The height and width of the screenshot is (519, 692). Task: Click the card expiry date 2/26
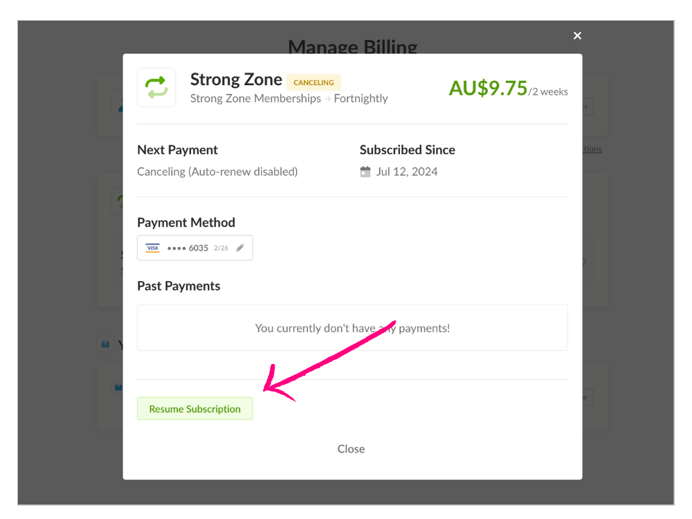point(221,248)
